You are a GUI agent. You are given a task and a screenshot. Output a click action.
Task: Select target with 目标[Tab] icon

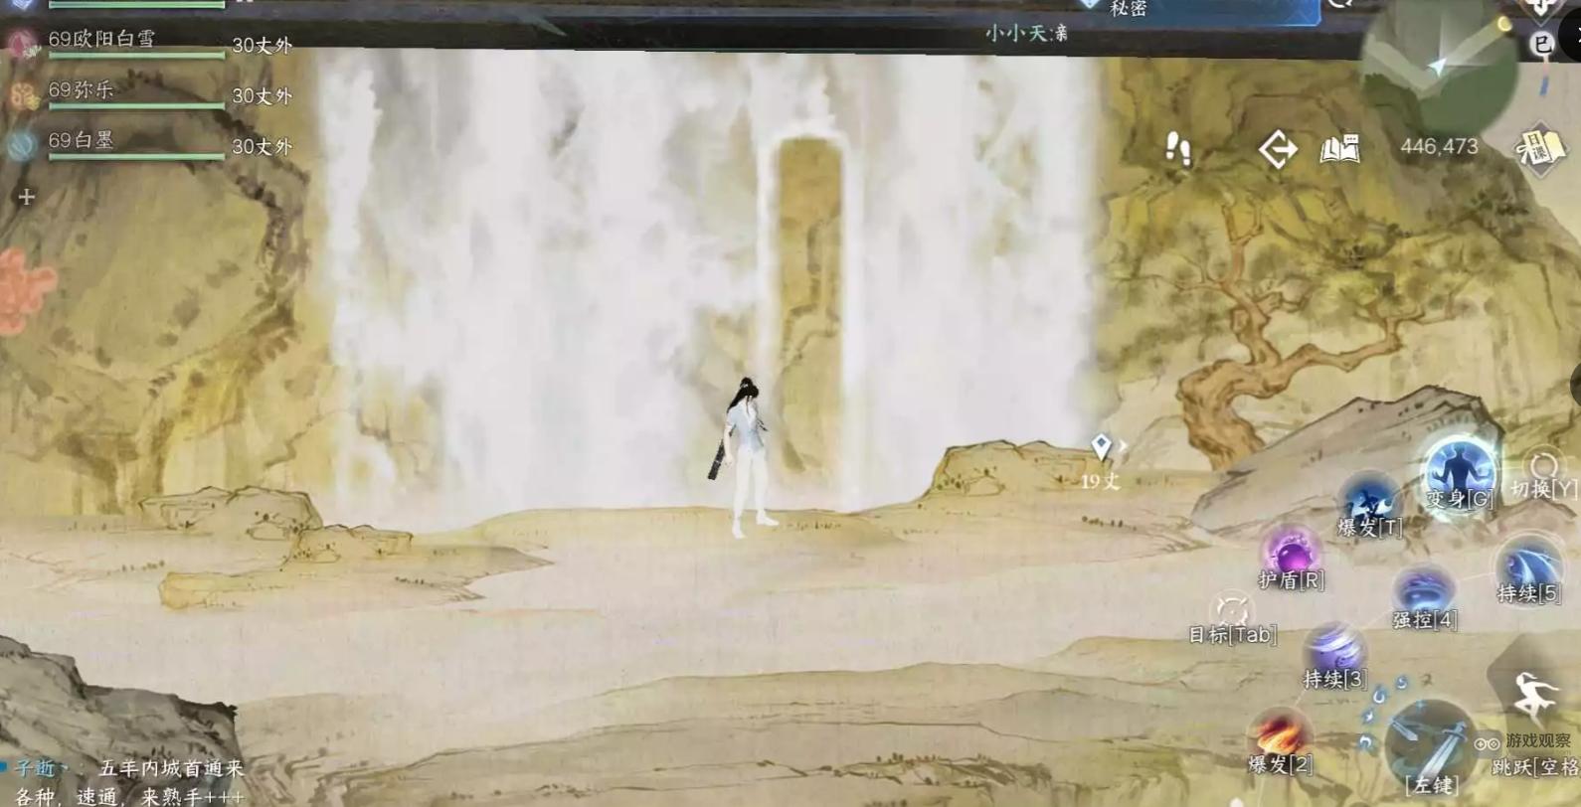tap(1232, 610)
